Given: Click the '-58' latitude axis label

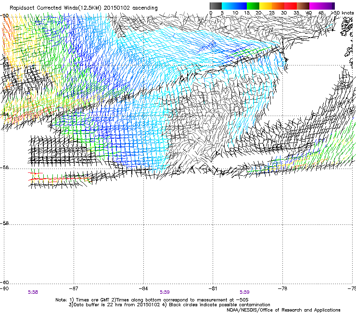Looking at the screenshot, I should click(x=4, y=223).
